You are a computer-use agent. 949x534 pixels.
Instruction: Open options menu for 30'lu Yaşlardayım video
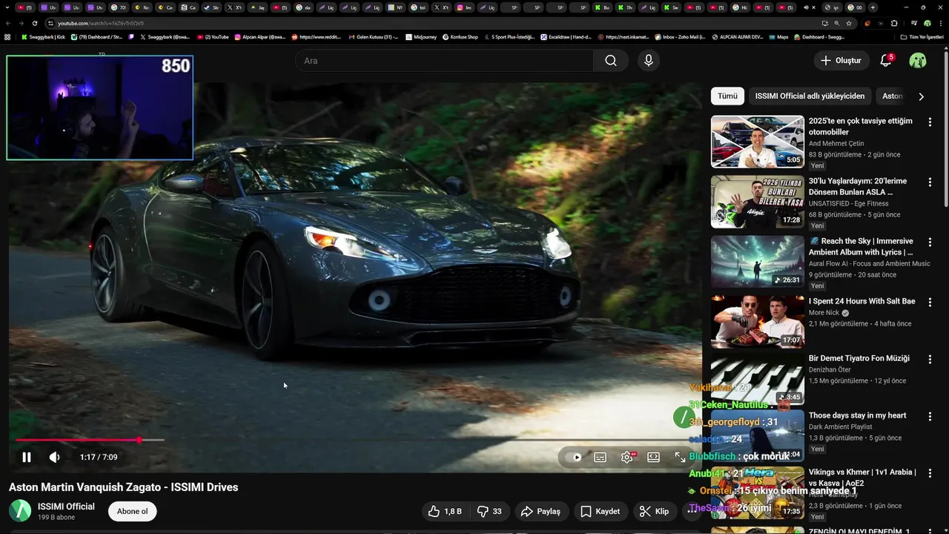pyautogui.click(x=930, y=182)
